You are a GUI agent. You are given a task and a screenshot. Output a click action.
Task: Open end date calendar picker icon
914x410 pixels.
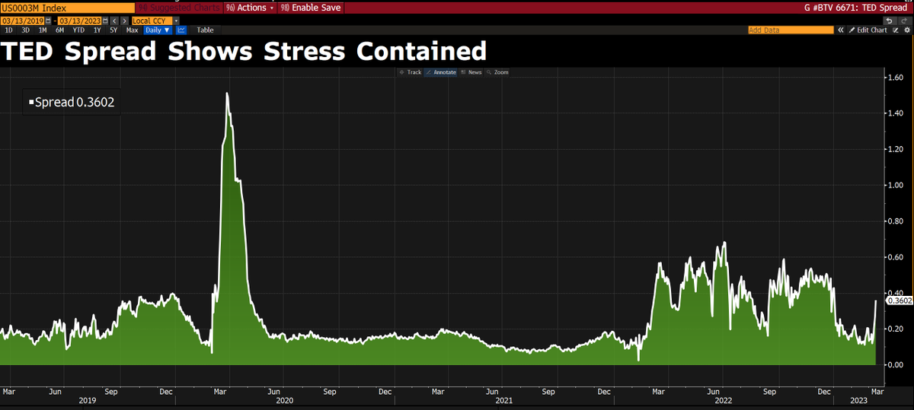pyautogui.click(x=105, y=21)
